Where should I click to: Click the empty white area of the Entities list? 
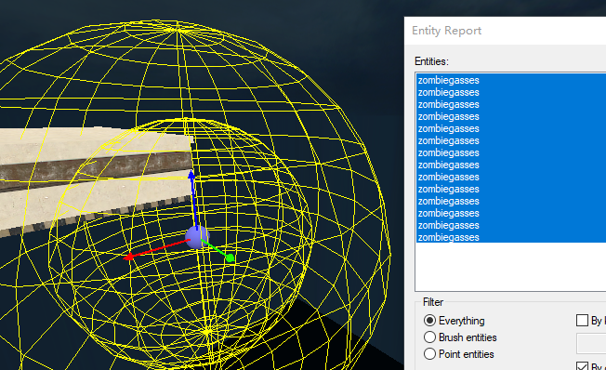[x=511, y=267]
